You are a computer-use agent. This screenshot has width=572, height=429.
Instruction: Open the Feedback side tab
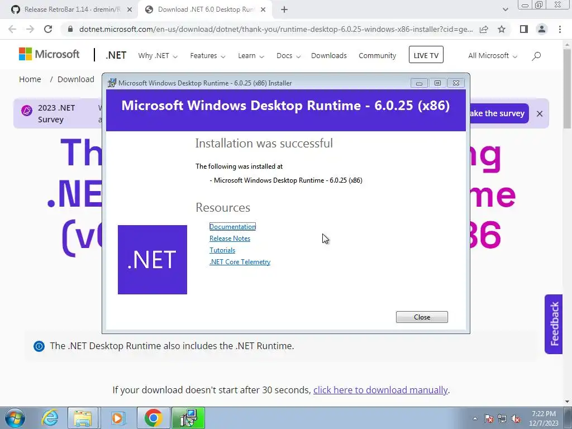tap(554, 324)
